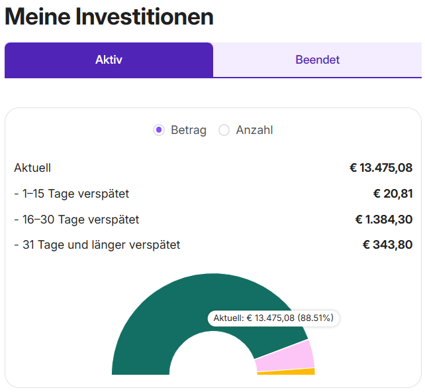This screenshot has height=392, width=425.
Task: Select the Betrag radio button circle
Action: click(x=159, y=131)
